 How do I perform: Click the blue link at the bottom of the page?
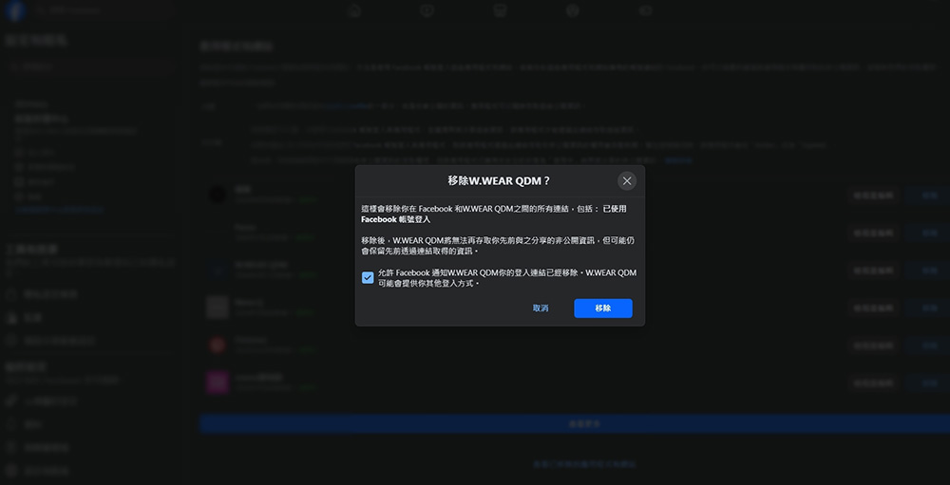click(583, 464)
